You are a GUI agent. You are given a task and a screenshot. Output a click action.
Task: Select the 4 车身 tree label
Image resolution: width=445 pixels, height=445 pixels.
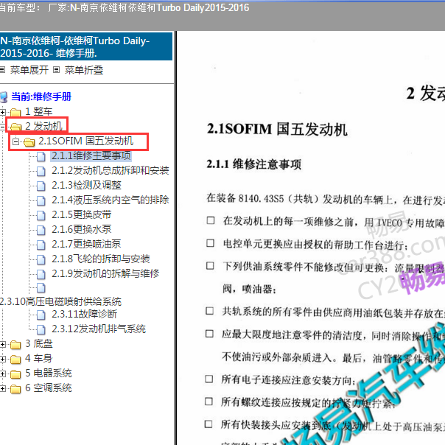pos(39,359)
